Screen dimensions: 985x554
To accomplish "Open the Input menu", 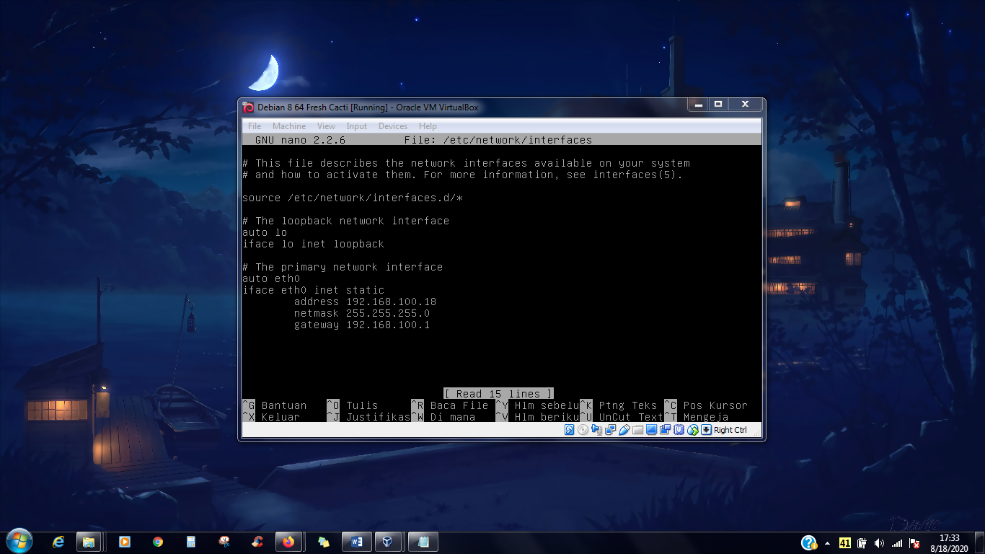I will pyautogui.click(x=357, y=126).
